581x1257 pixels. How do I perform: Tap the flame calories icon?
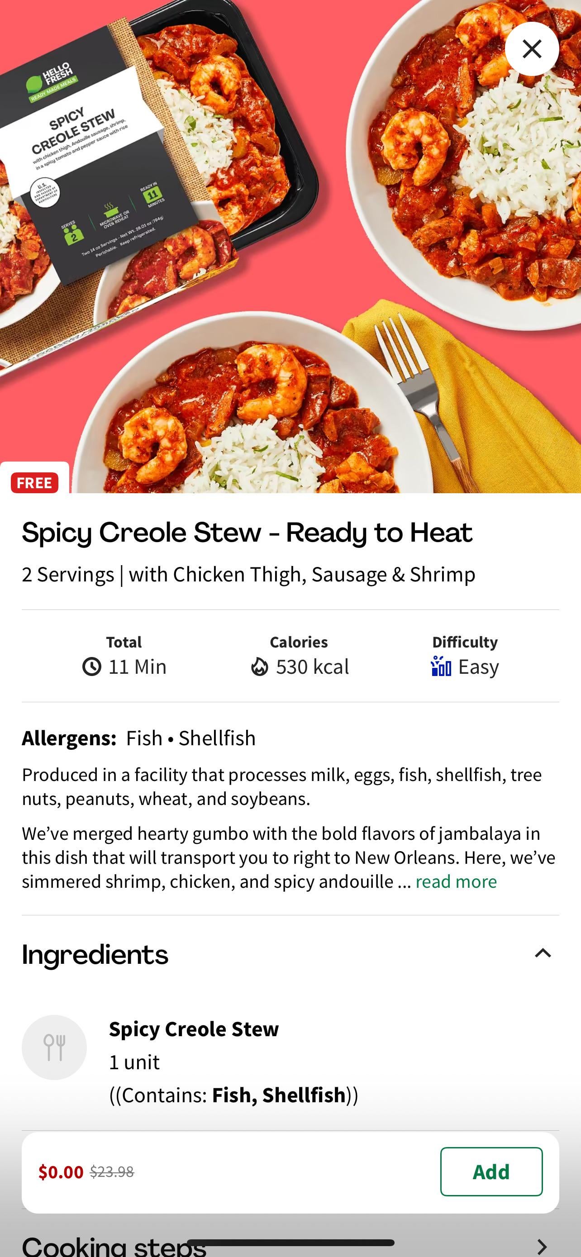coord(260,667)
